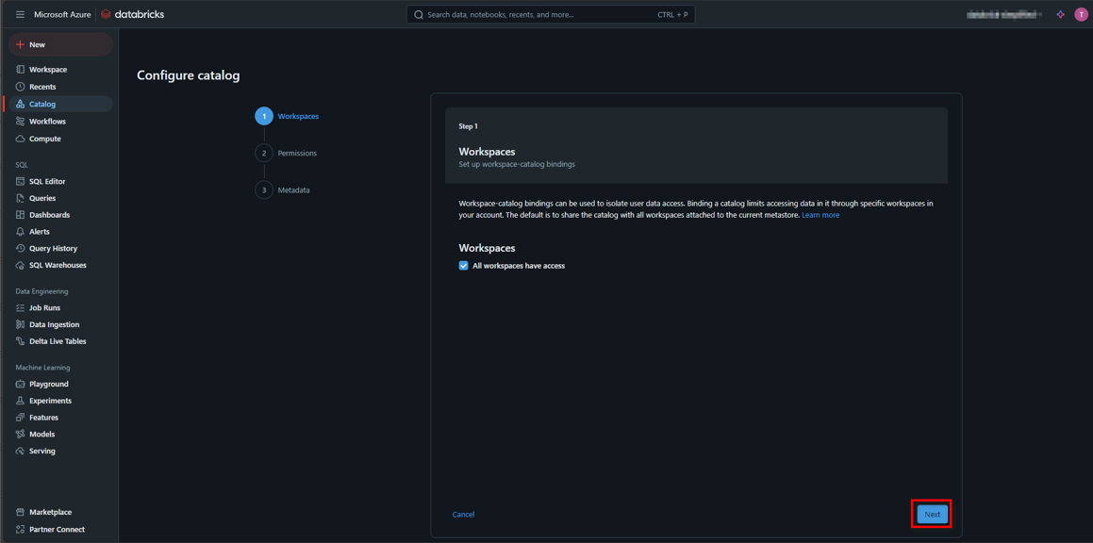Image resolution: width=1093 pixels, height=543 pixels.
Task: Click the Cancel link
Action: (463, 515)
